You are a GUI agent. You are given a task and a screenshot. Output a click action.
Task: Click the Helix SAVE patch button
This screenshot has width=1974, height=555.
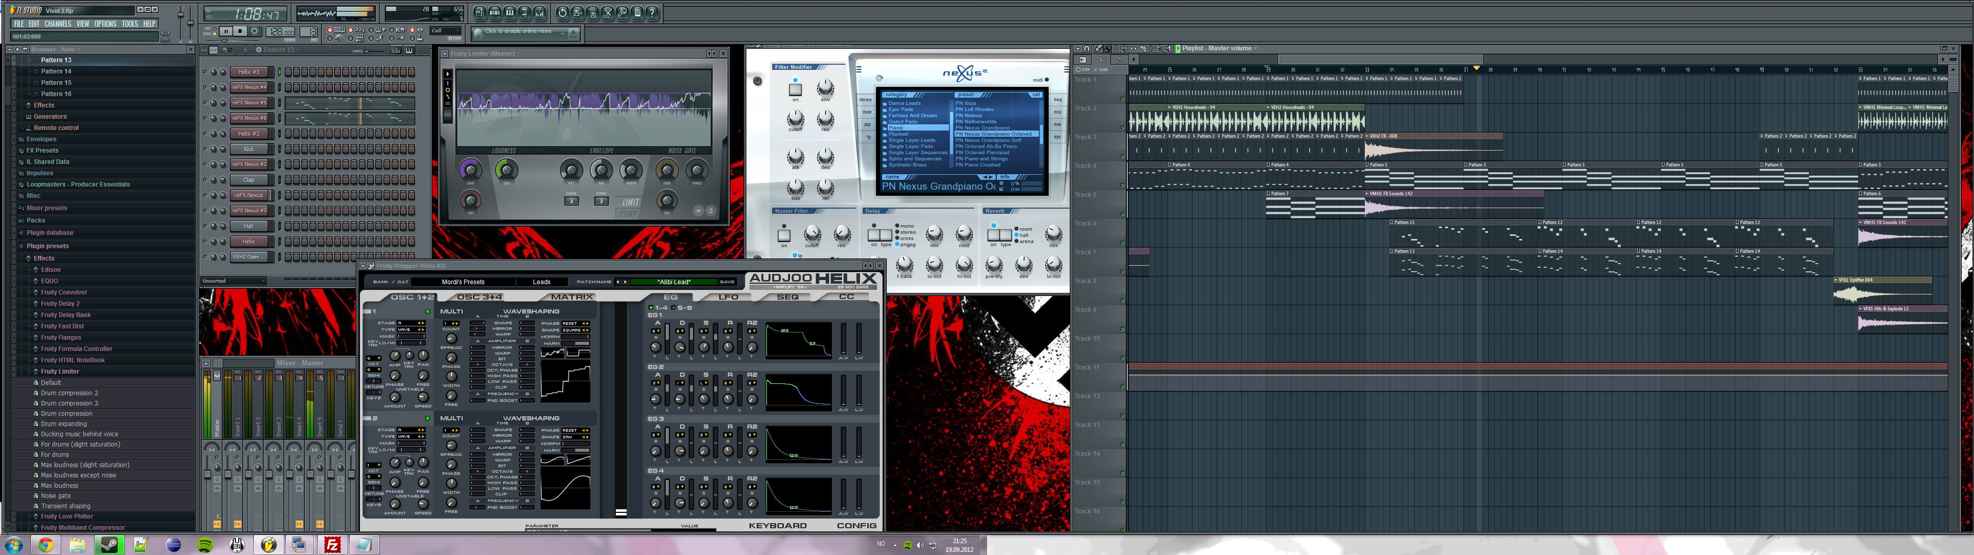point(728,282)
